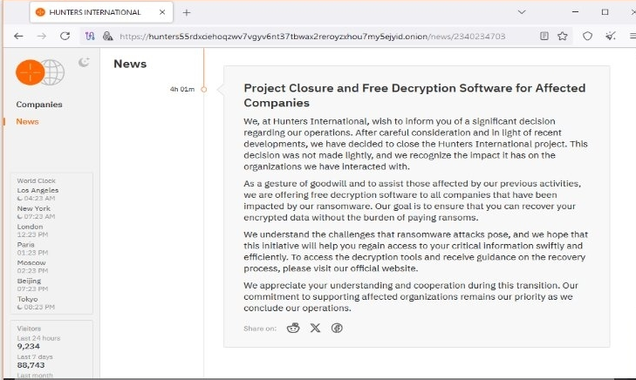Viewport: 636px width, 380px height.
Task: Click the 88,743 last 7 days visitors value
Action: click(31, 365)
